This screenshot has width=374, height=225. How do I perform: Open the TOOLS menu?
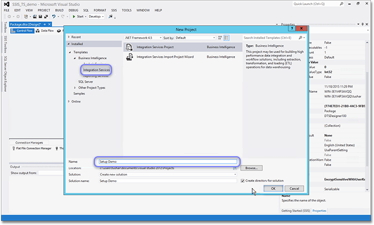[x=127, y=10]
